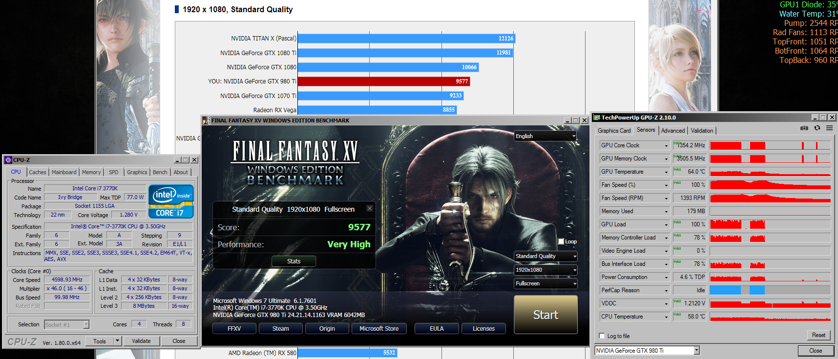Click the Intel Core i7 logo

(171, 201)
